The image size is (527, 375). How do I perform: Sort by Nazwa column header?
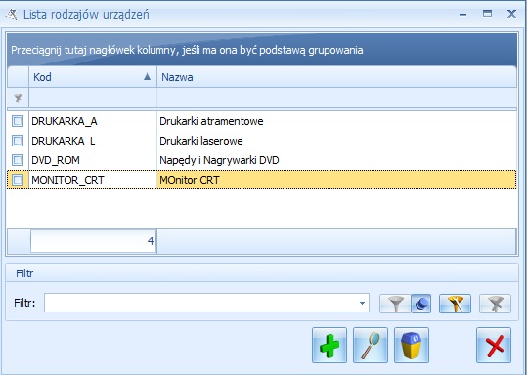336,77
